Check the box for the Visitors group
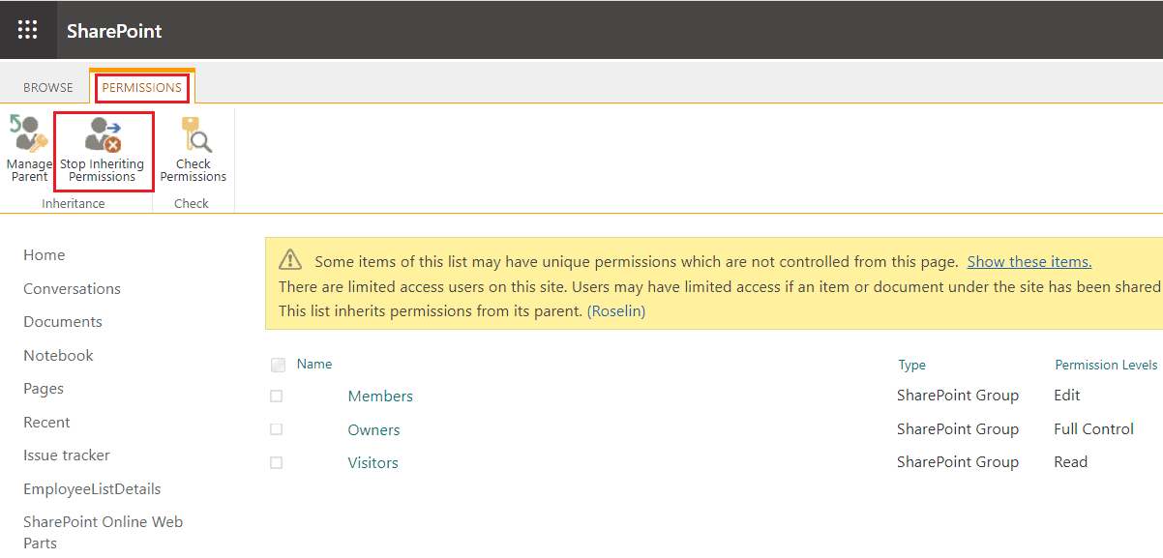This screenshot has height=558, width=1163. pos(277,463)
